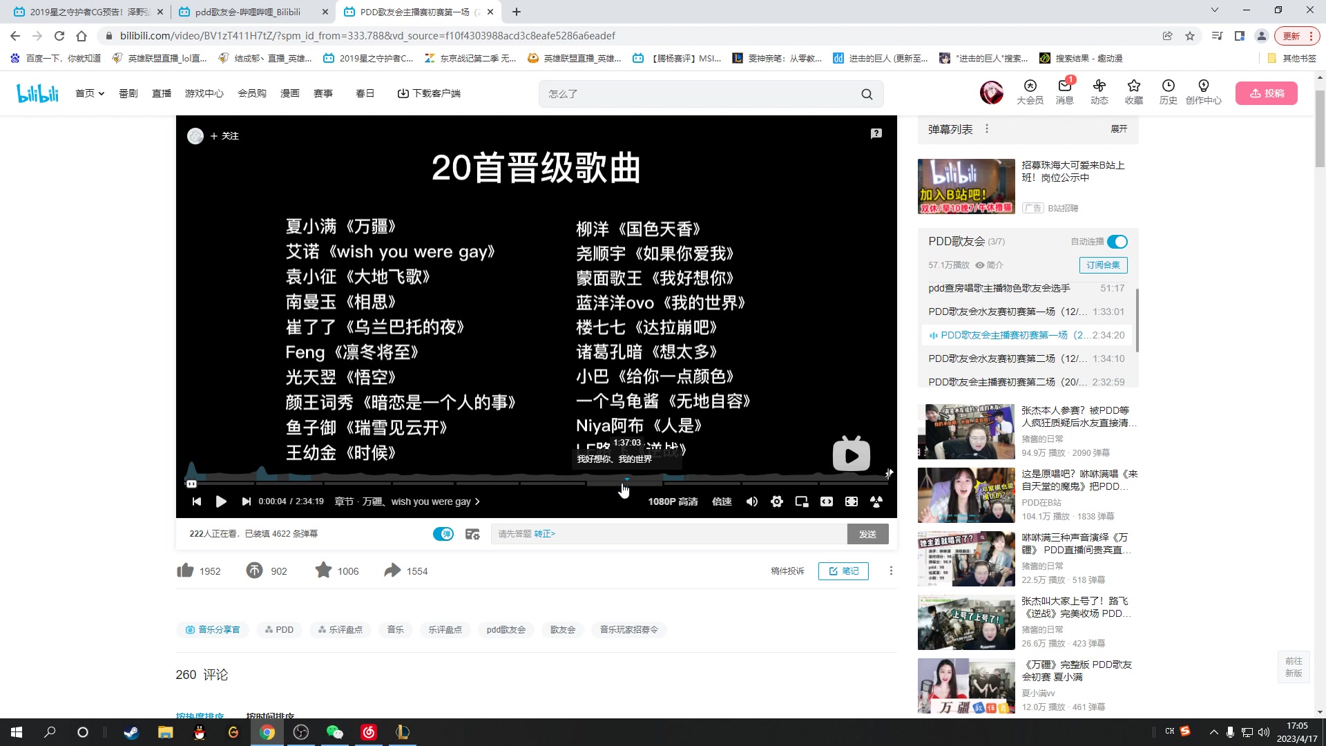Screen dimensions: 1326x746
Task: Click the fullscreen icon in the player
Action: tap(852, 501)
